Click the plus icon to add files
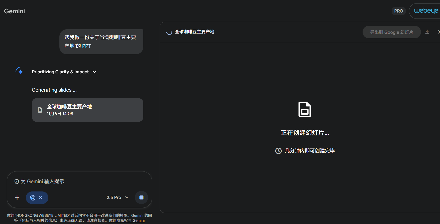 coord(17,198)
